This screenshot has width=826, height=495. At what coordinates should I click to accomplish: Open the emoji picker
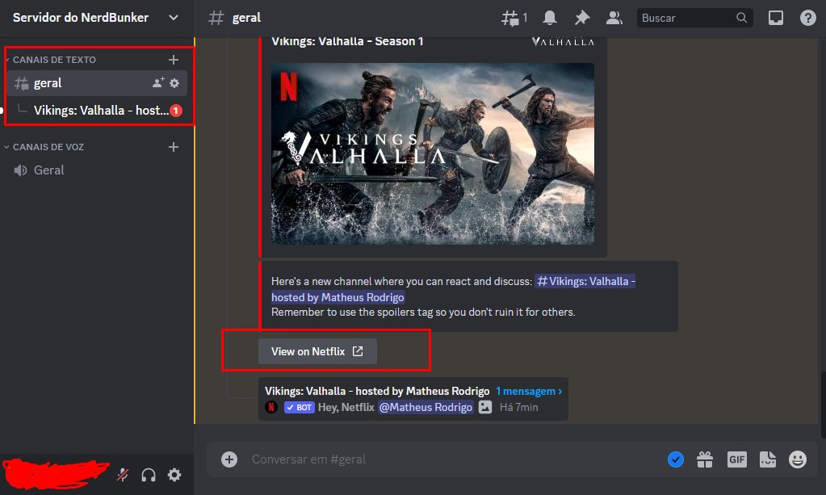[x=797, y=459]
